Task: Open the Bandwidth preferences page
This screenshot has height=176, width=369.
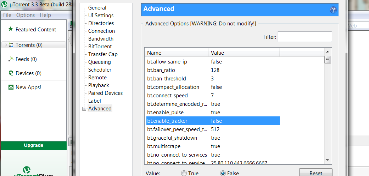Action: tap(101, 38)
